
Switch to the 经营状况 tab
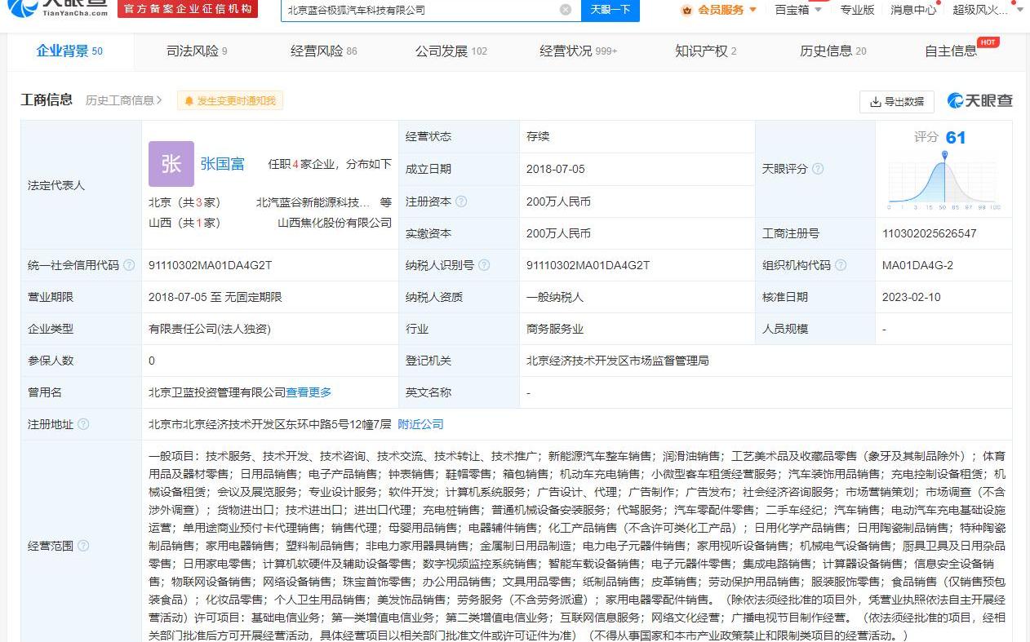(x=578, y=51)
